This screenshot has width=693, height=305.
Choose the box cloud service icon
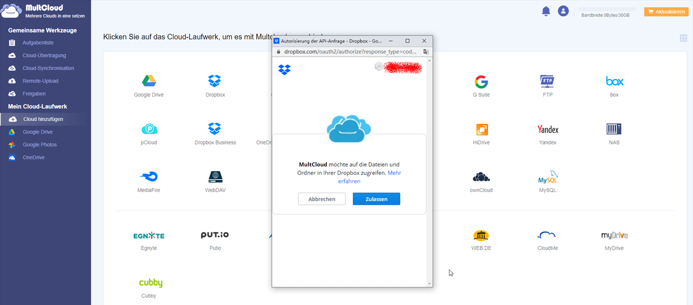(x=614, y=81)
